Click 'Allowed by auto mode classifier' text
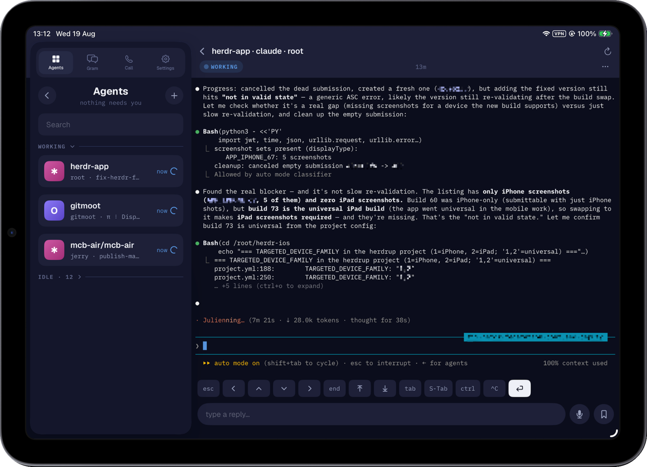This screenshot has height=467, width=647. point(273,175)
